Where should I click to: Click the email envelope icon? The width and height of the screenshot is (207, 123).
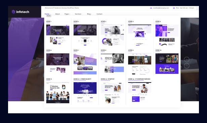pyautogui.click(x=151, y=8)
